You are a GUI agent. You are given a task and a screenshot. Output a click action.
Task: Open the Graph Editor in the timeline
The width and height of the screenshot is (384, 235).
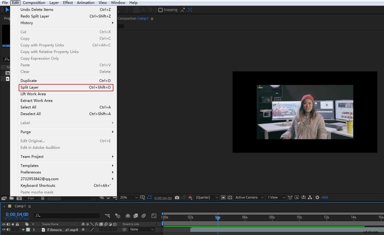(x=154, y=216)
